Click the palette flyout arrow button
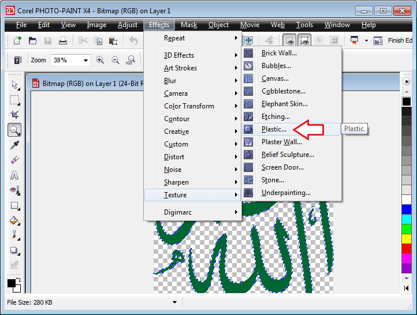 [x=406, y=81]
